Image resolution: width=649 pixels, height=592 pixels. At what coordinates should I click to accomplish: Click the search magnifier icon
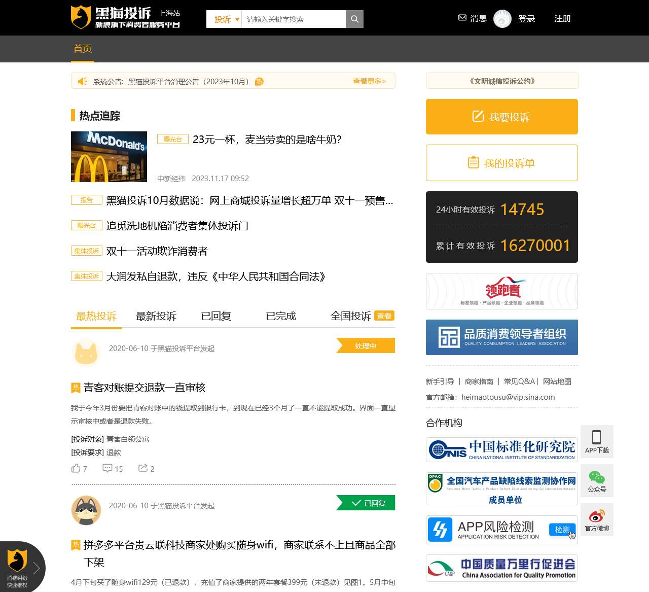[354, 19]
